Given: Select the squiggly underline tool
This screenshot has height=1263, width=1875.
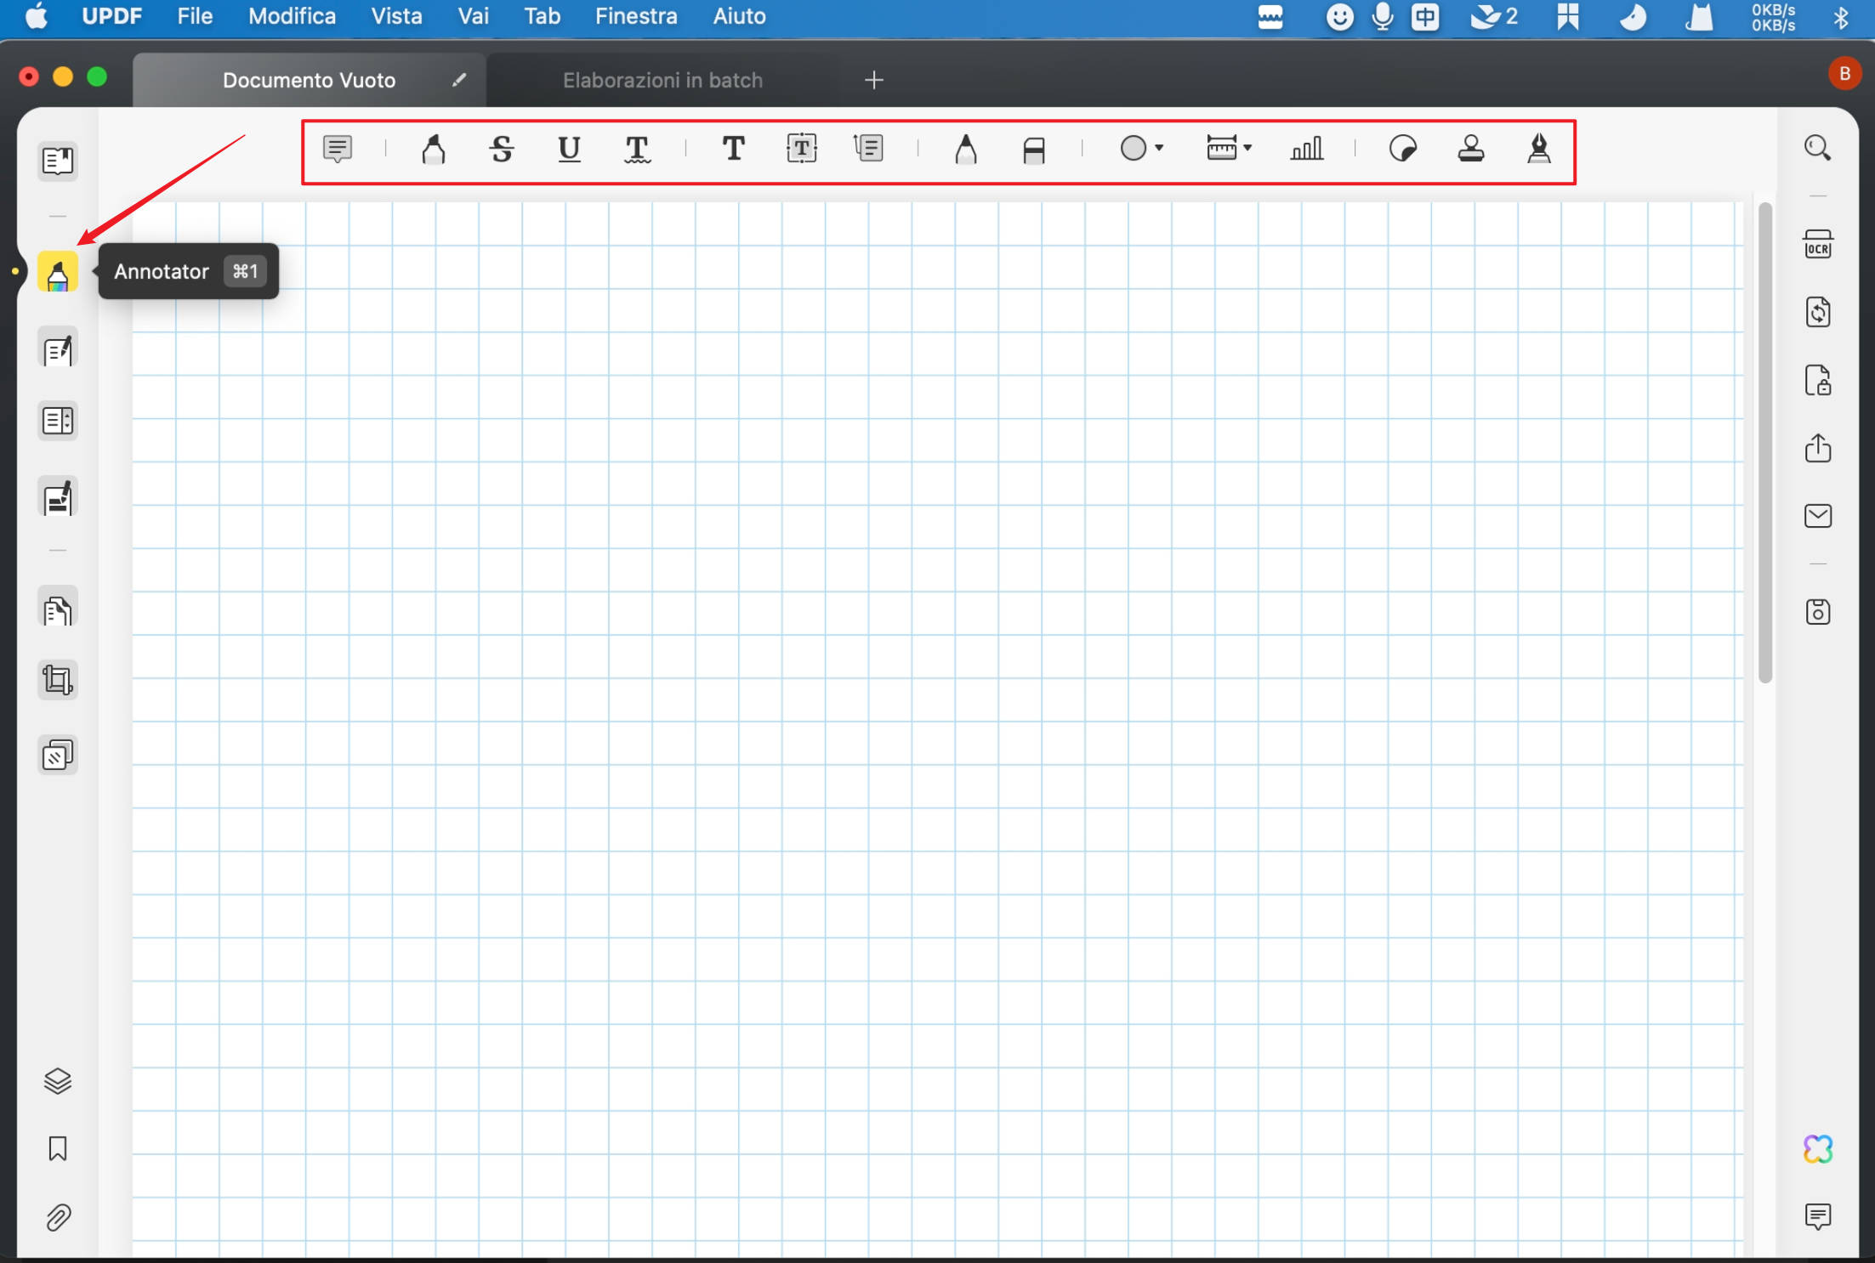Looking at the screenshot, I should click(637, 149).
